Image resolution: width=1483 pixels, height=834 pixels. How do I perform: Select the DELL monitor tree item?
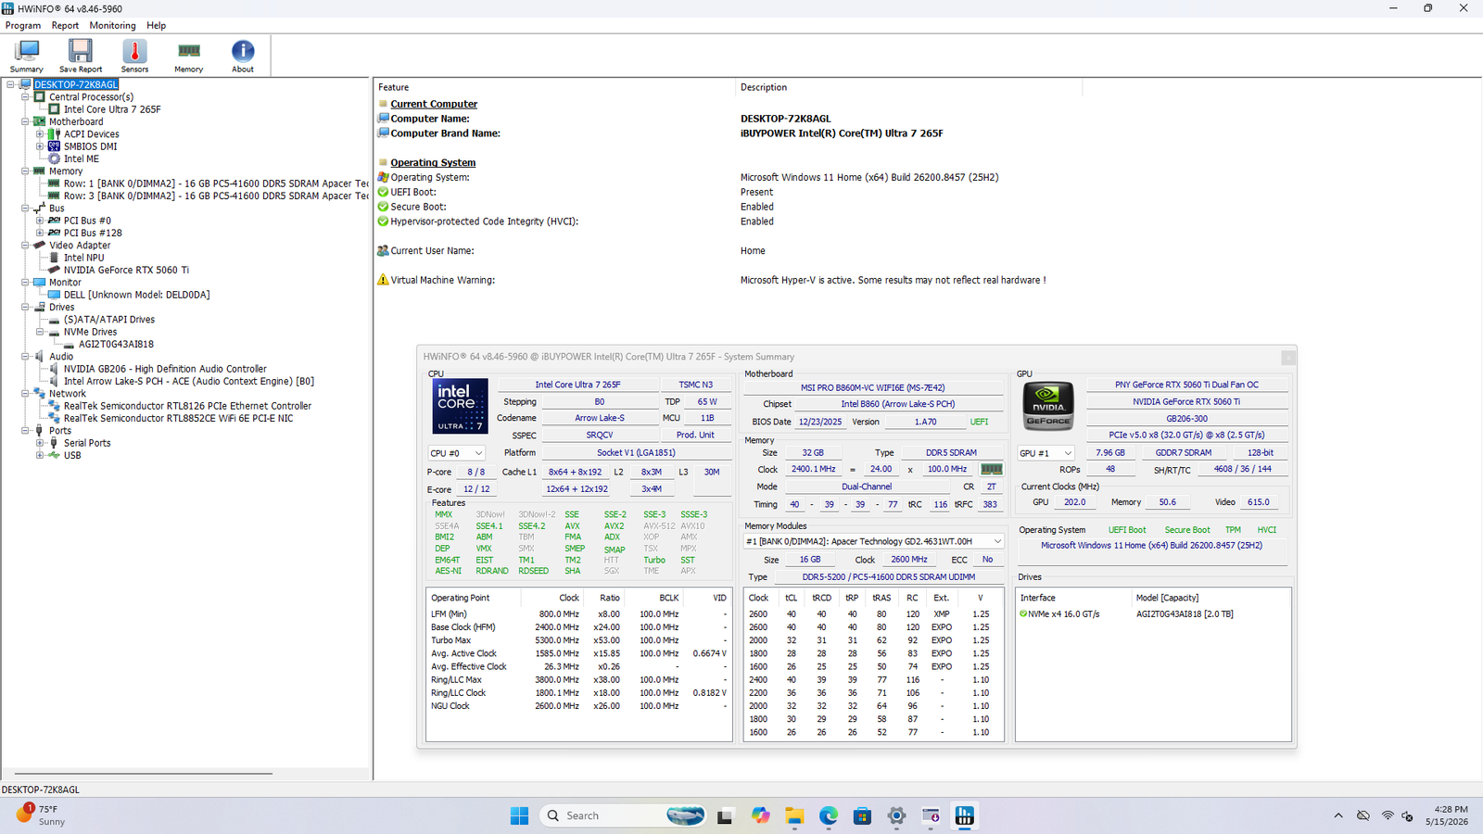click(x=136, y=295)
